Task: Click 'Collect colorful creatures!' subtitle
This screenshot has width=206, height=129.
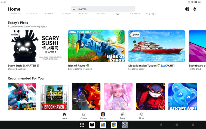Action: 80,69
